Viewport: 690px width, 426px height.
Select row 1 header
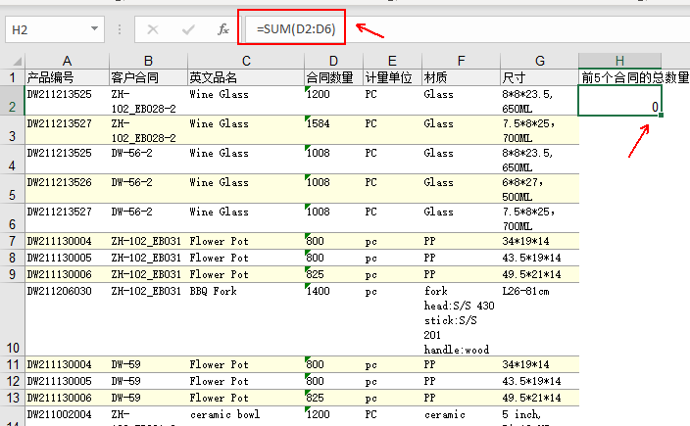click(x=13, y=77)
